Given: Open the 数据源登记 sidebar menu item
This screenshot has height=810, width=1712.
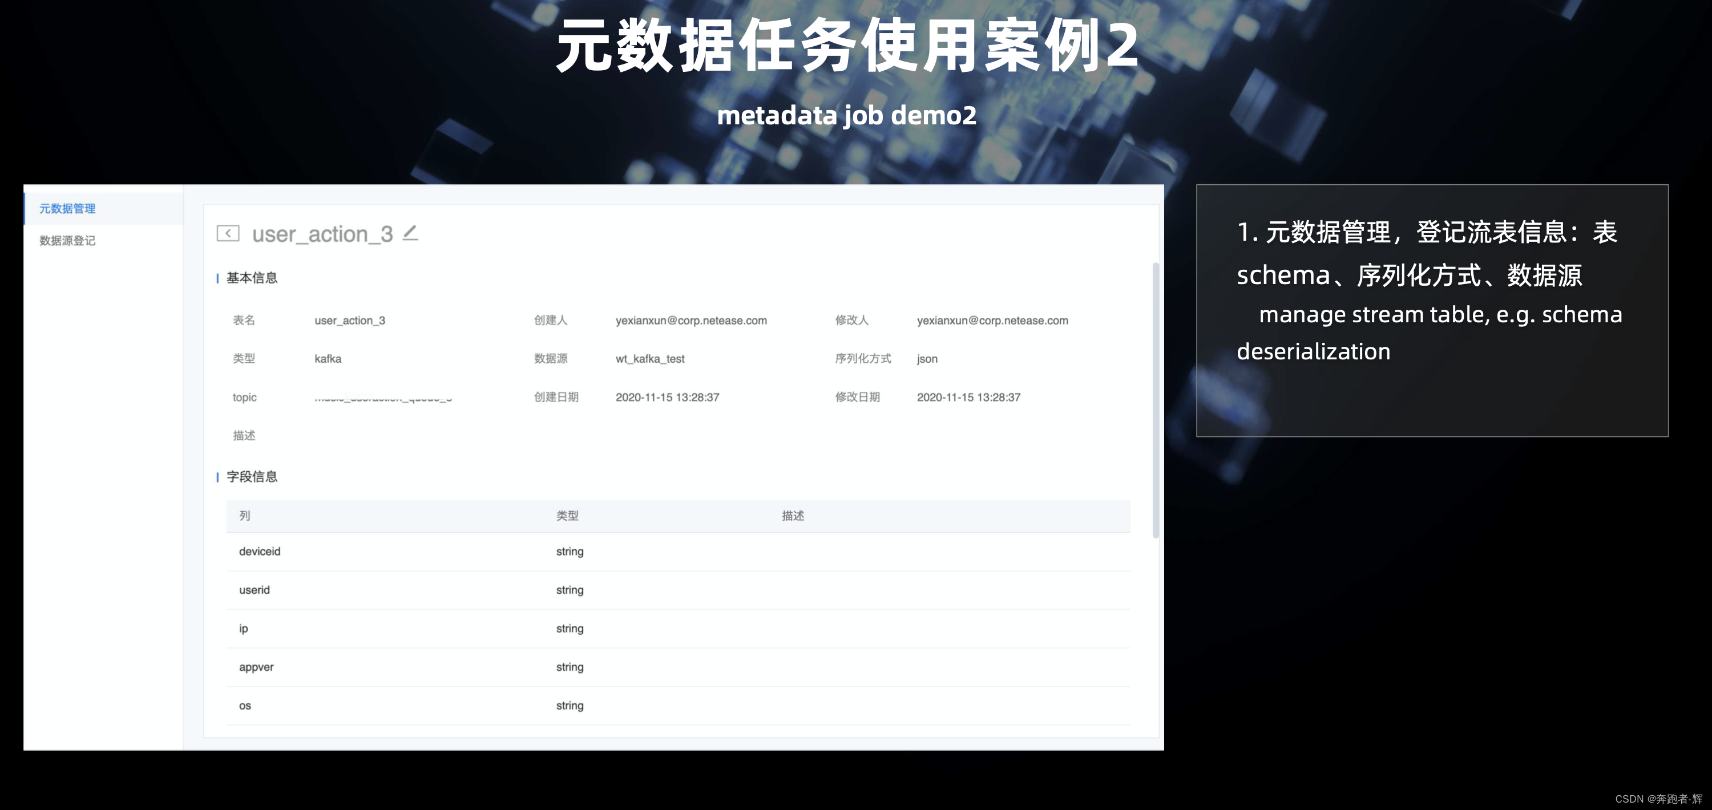Looking at the screenshot, I should click(x=67, y=241).
